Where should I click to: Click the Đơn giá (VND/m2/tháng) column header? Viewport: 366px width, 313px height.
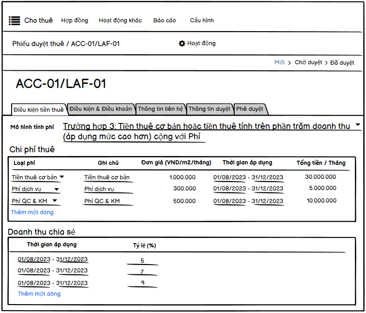click(176, 163)
